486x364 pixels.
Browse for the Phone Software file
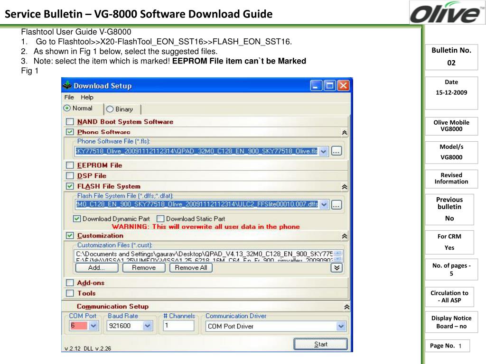[x=336, y=151]
